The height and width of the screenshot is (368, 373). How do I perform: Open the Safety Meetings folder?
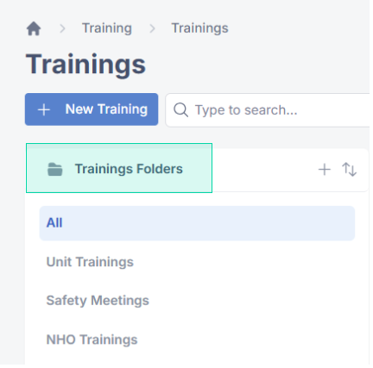coord(98,301)
